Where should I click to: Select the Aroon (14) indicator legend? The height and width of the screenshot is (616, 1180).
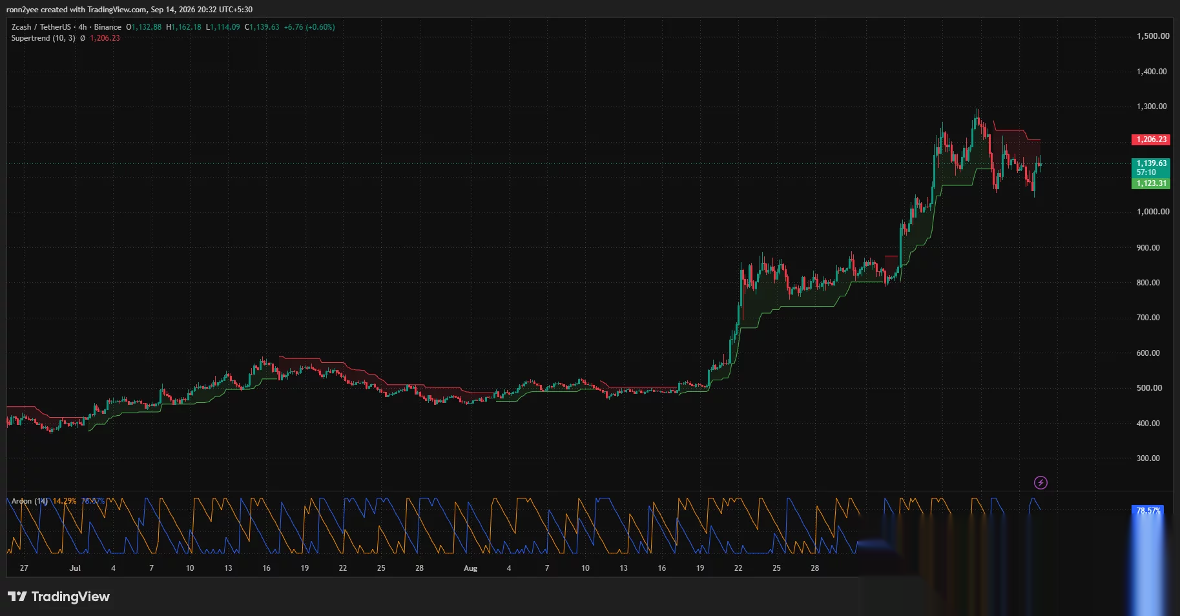(x=30, y=501)
